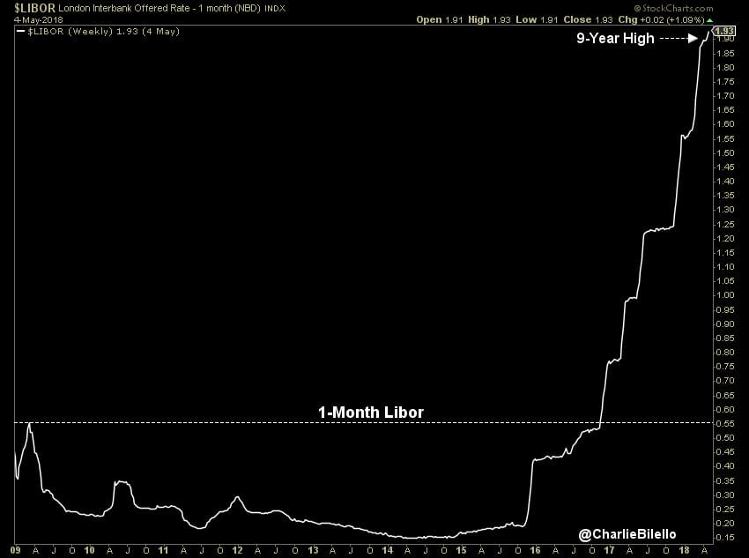Click the 1.00 y-axis label
This screenshot has width=749, height=558.
click(x=725, y=295)
